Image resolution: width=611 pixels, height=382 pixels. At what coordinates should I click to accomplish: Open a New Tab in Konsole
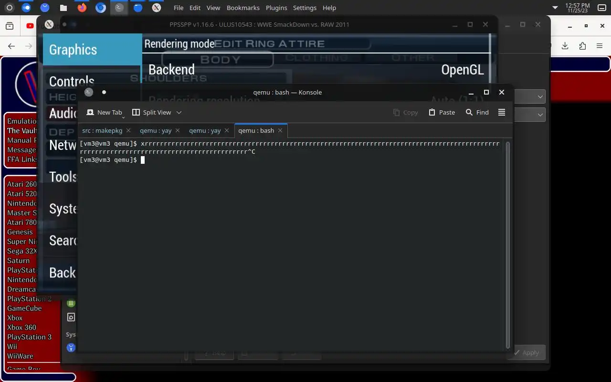[x=105, y=112]
